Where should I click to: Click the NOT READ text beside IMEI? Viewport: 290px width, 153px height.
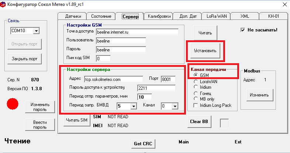[118, 126]
